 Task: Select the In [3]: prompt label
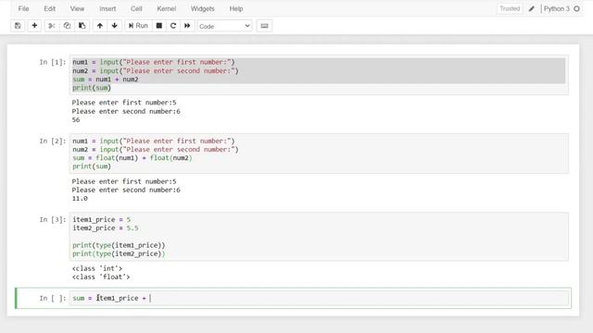(53, 219)
